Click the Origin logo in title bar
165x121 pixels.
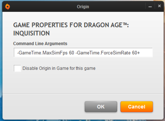point(8,6)
